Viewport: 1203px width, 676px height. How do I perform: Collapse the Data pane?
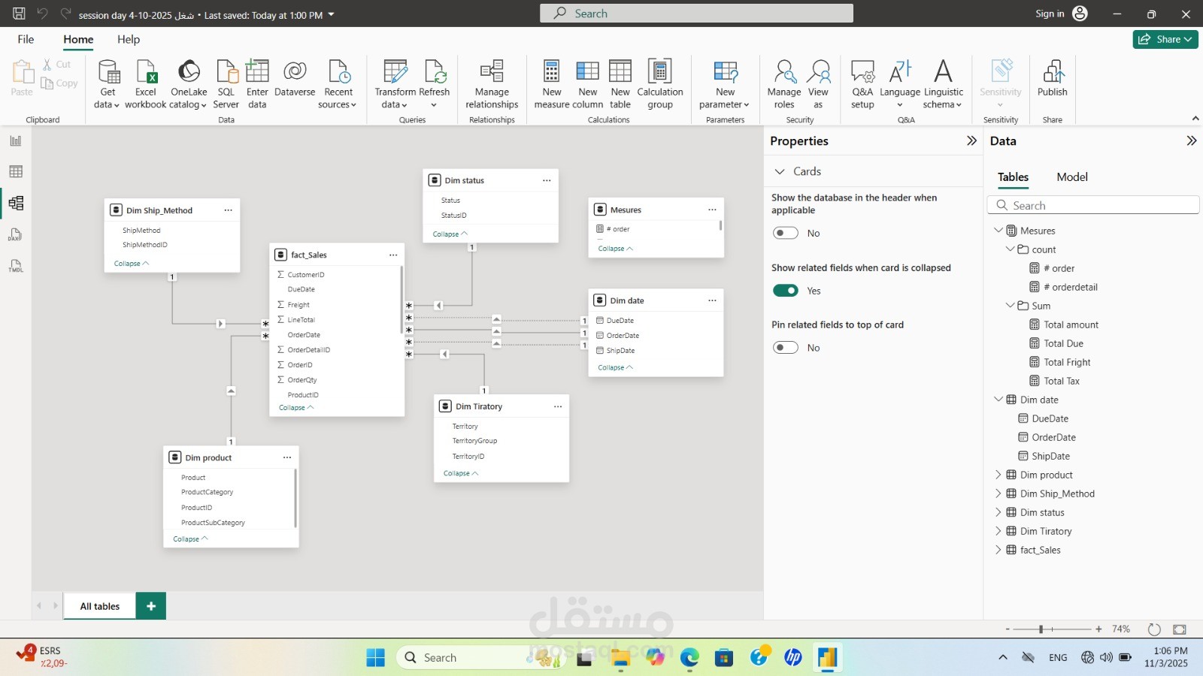tap(1191, 140)
